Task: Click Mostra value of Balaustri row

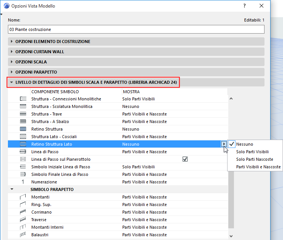Action: pyautogui.click(x=145, y=235)
